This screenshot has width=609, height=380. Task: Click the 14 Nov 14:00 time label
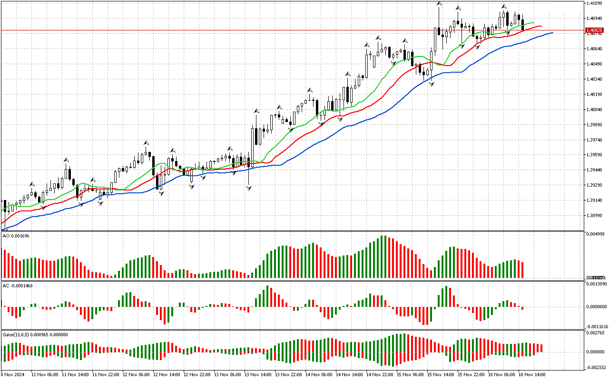pyautogui.click(x=349, y=375)
